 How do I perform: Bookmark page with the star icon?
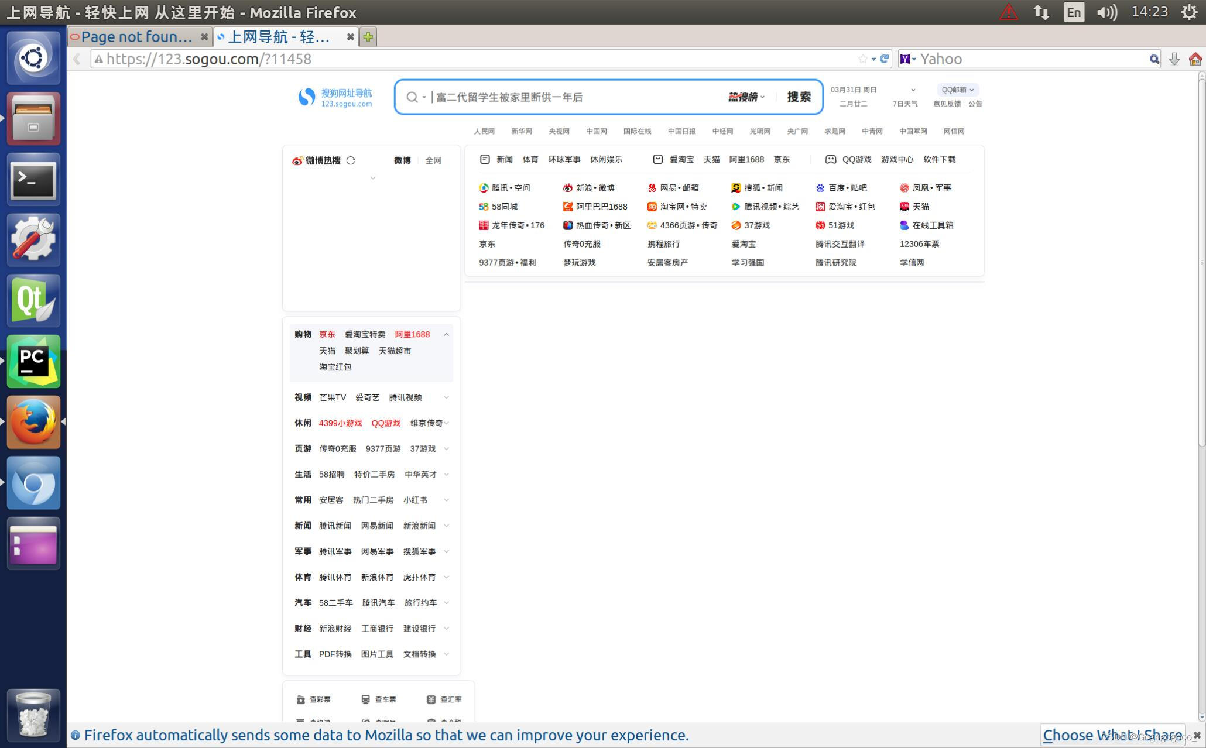click(x=862, y=59)
